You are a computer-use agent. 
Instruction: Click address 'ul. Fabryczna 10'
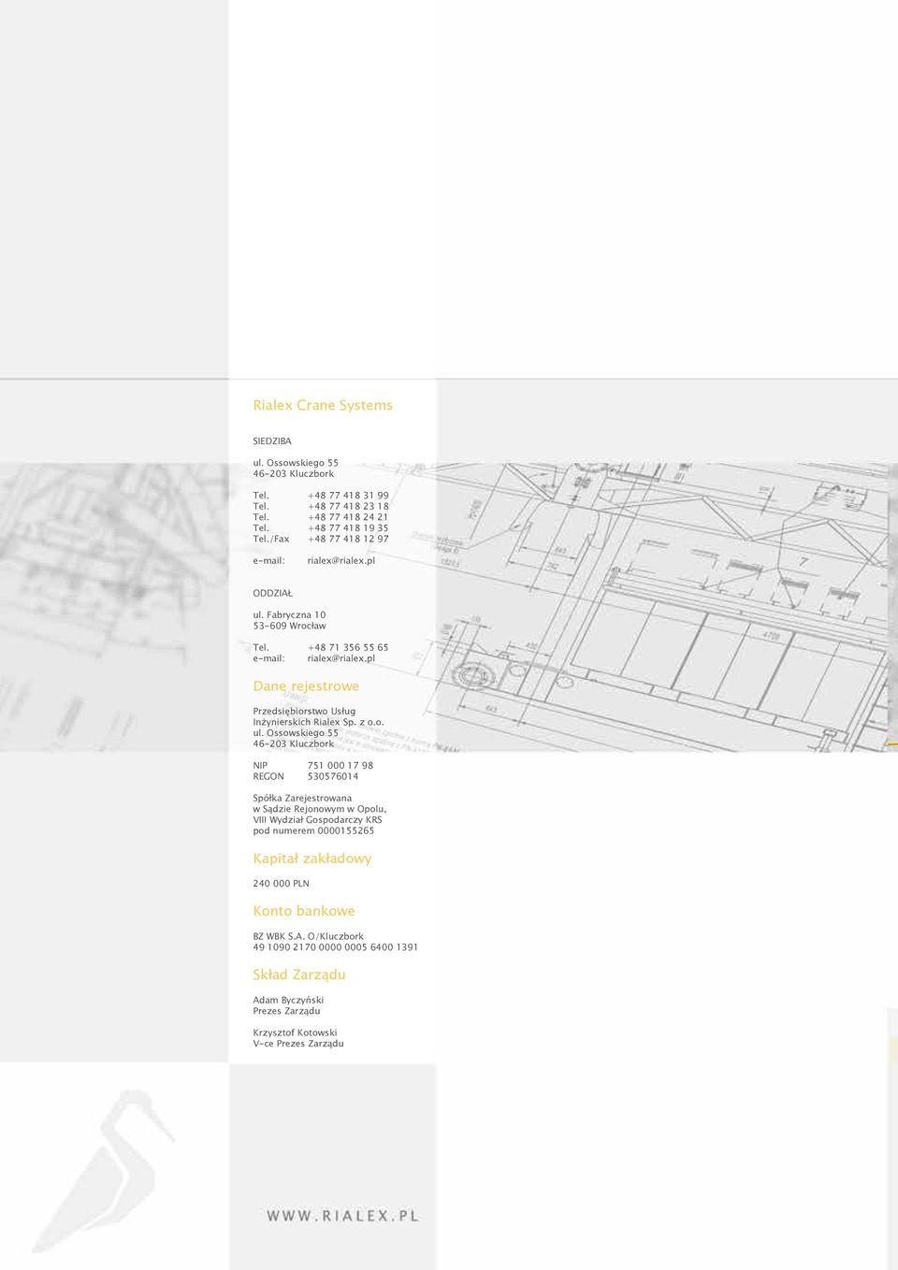[289, 614]
